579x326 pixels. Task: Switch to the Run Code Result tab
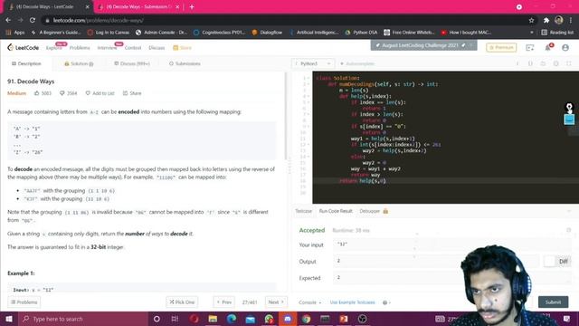pos(336,211)
